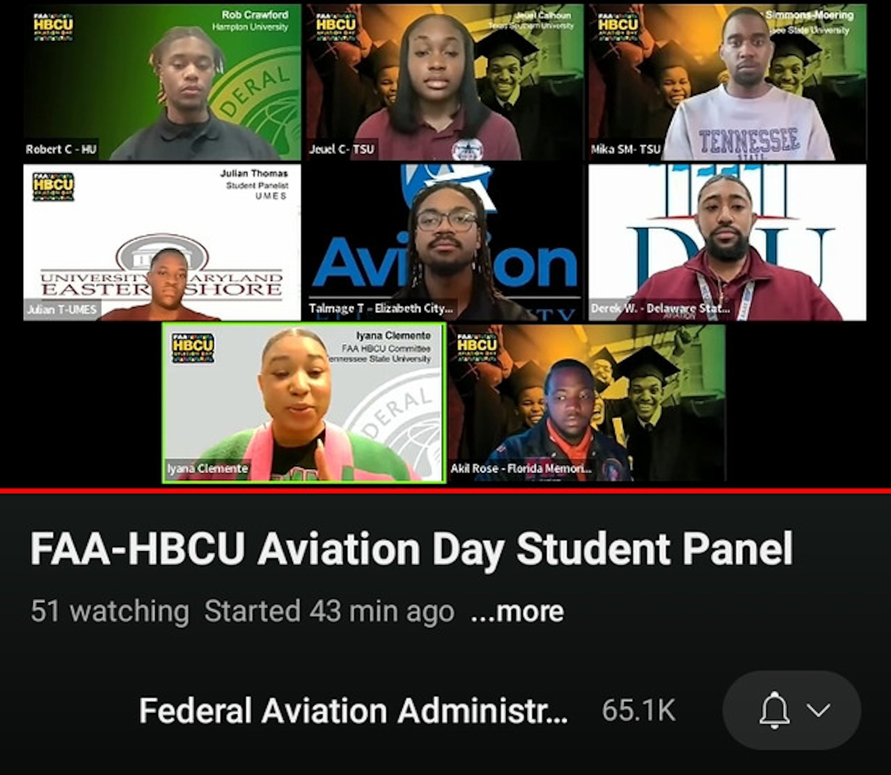Click the HBCU logo in Rob Crawford's tile
891x775 pixels.
(x=53, y=27)
